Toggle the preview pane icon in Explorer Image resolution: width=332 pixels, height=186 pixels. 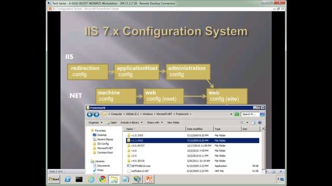coord(253,122)
